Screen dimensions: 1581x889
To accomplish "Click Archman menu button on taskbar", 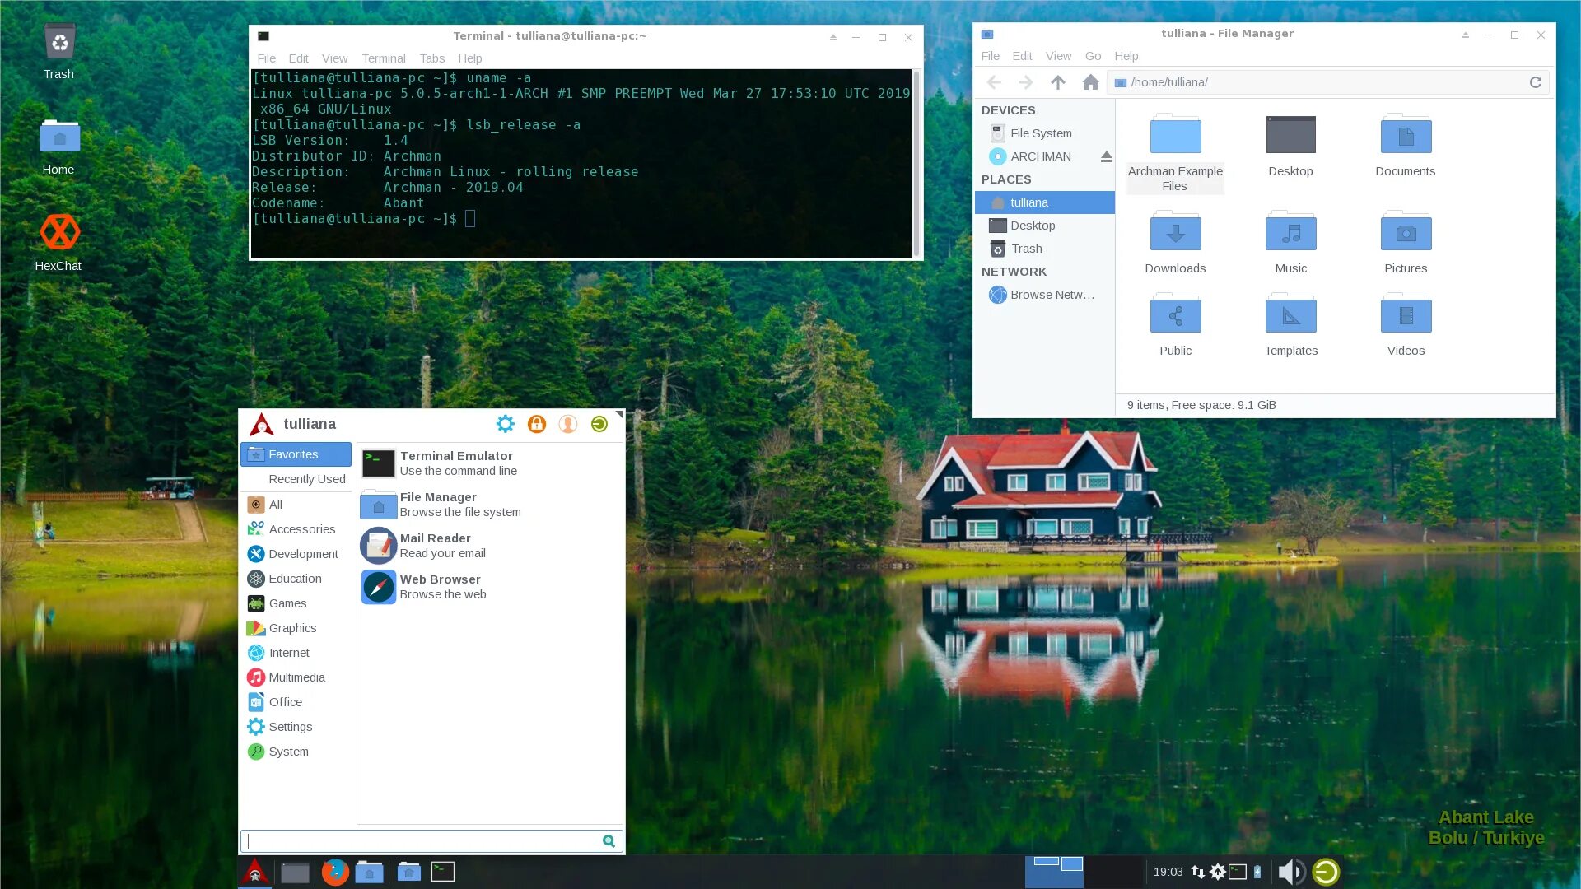I will (255, 872).
